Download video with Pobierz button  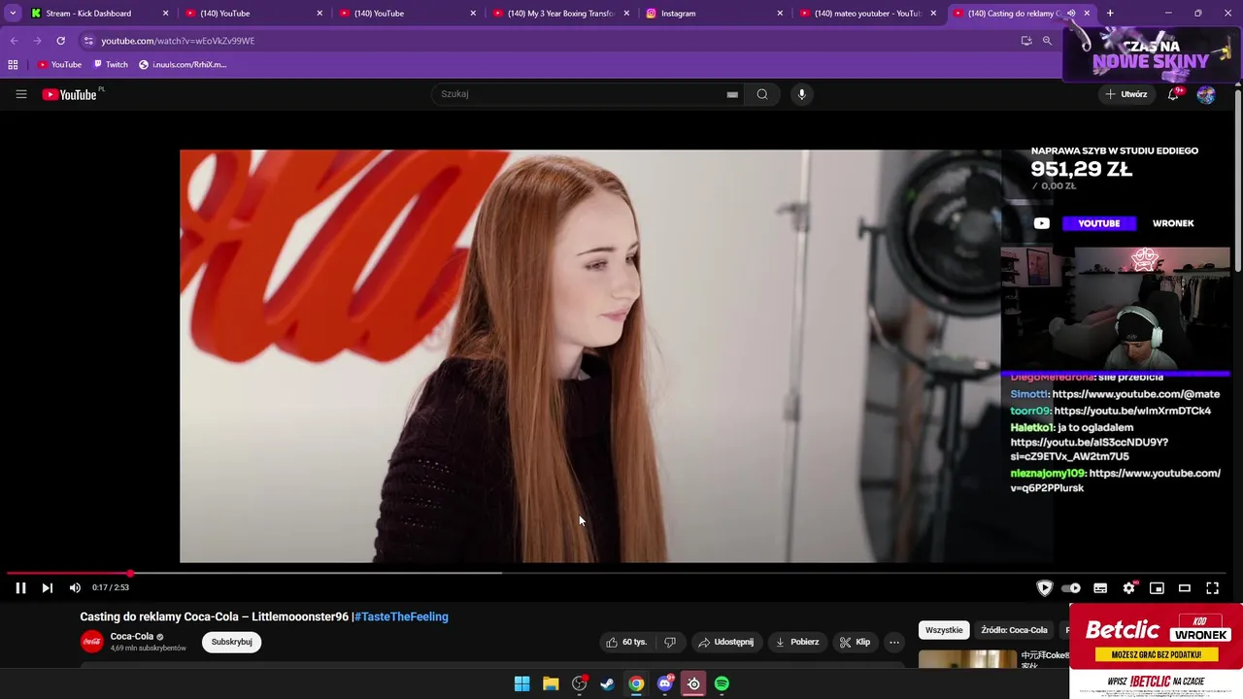coord(796,642)
